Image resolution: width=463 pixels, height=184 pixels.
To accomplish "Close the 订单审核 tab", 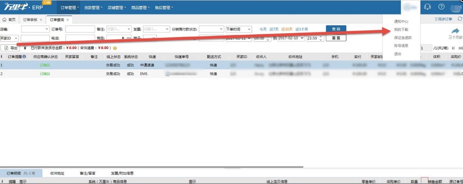I will coord(41,20).
